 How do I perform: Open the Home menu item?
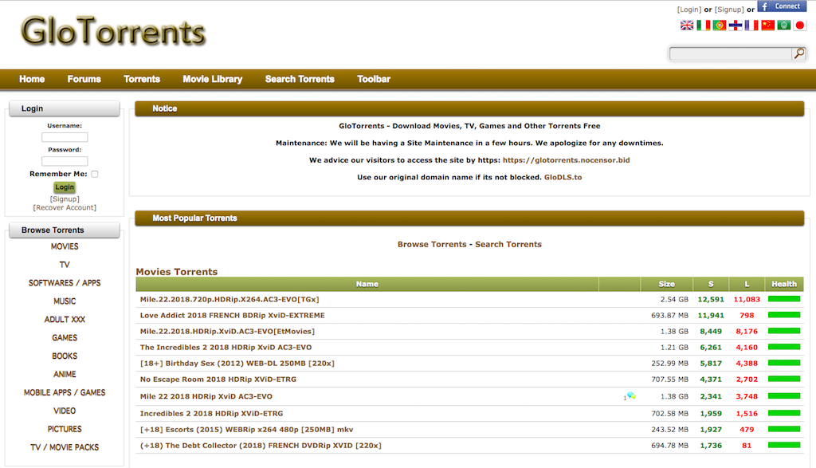click(32, 79)
